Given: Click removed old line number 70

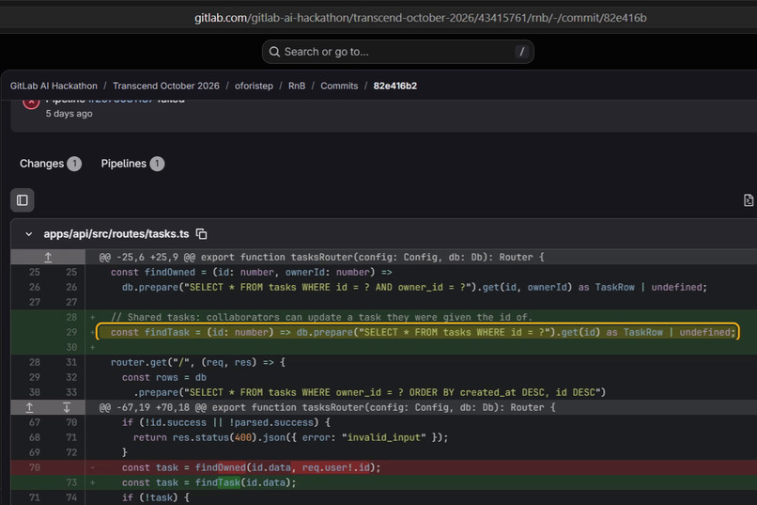Looking at the screenshot, I should 34,467.
